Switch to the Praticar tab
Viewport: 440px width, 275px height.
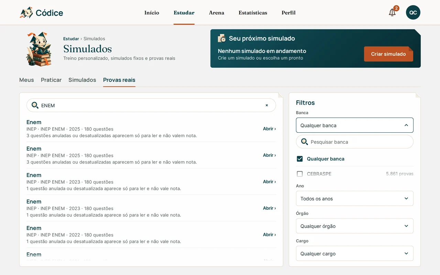(x=51, y=80)
